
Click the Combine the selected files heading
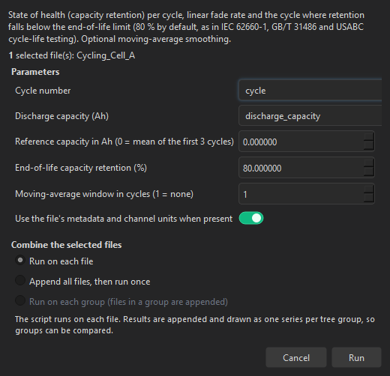click(x=67, y=245)
